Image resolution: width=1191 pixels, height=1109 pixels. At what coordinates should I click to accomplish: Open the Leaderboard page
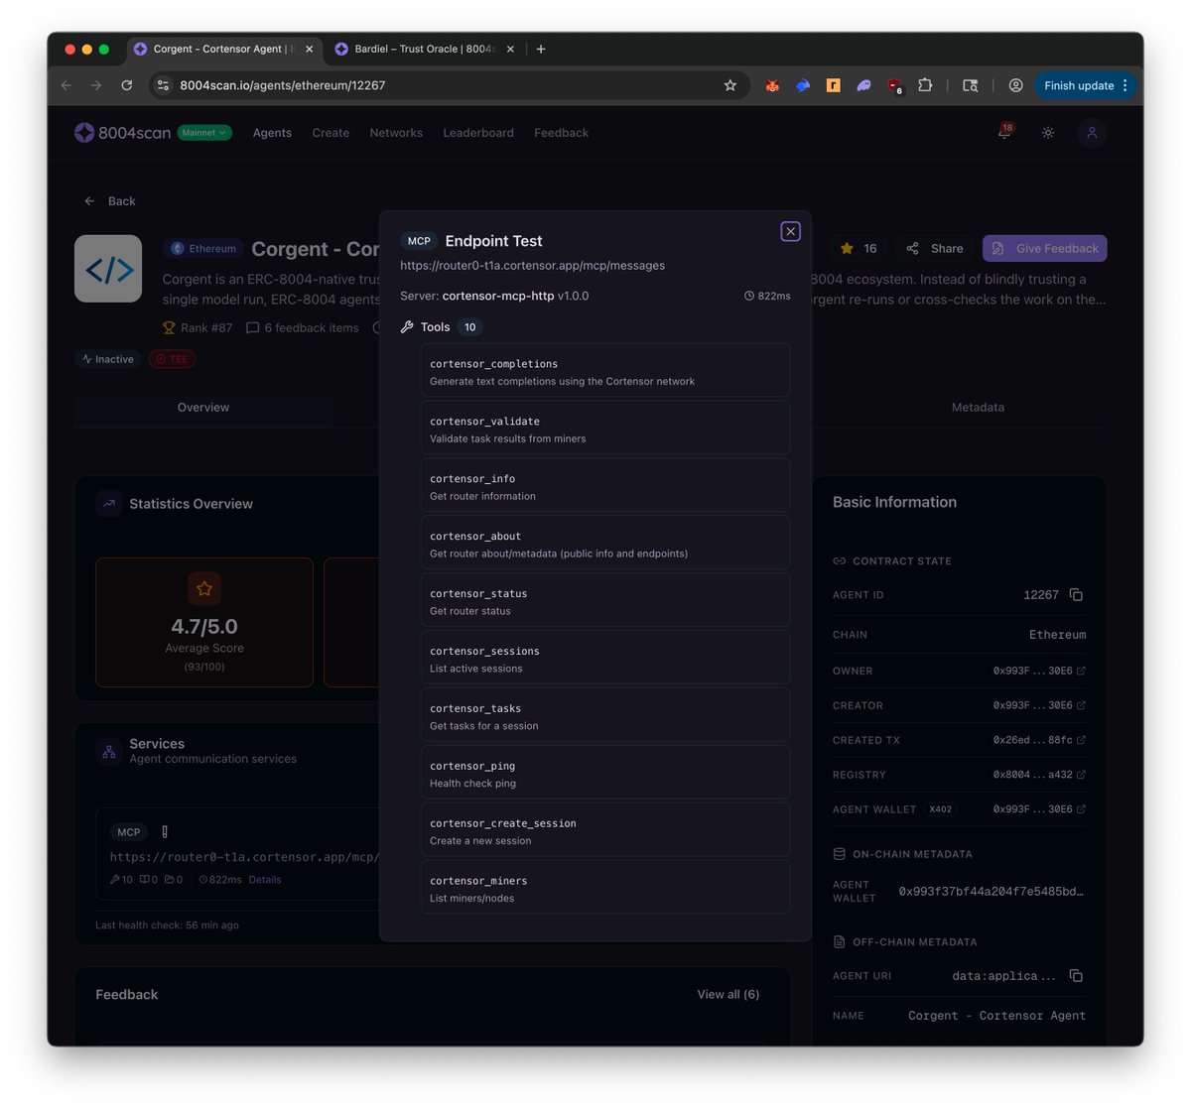[478, 133]
